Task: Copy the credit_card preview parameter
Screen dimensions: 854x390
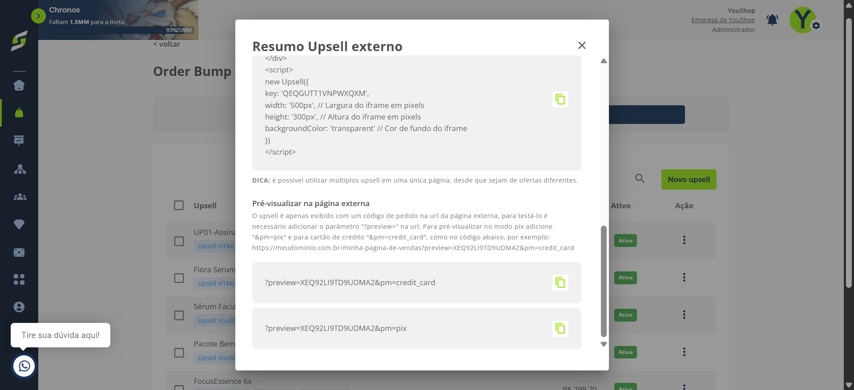Action: pos(560,283)
